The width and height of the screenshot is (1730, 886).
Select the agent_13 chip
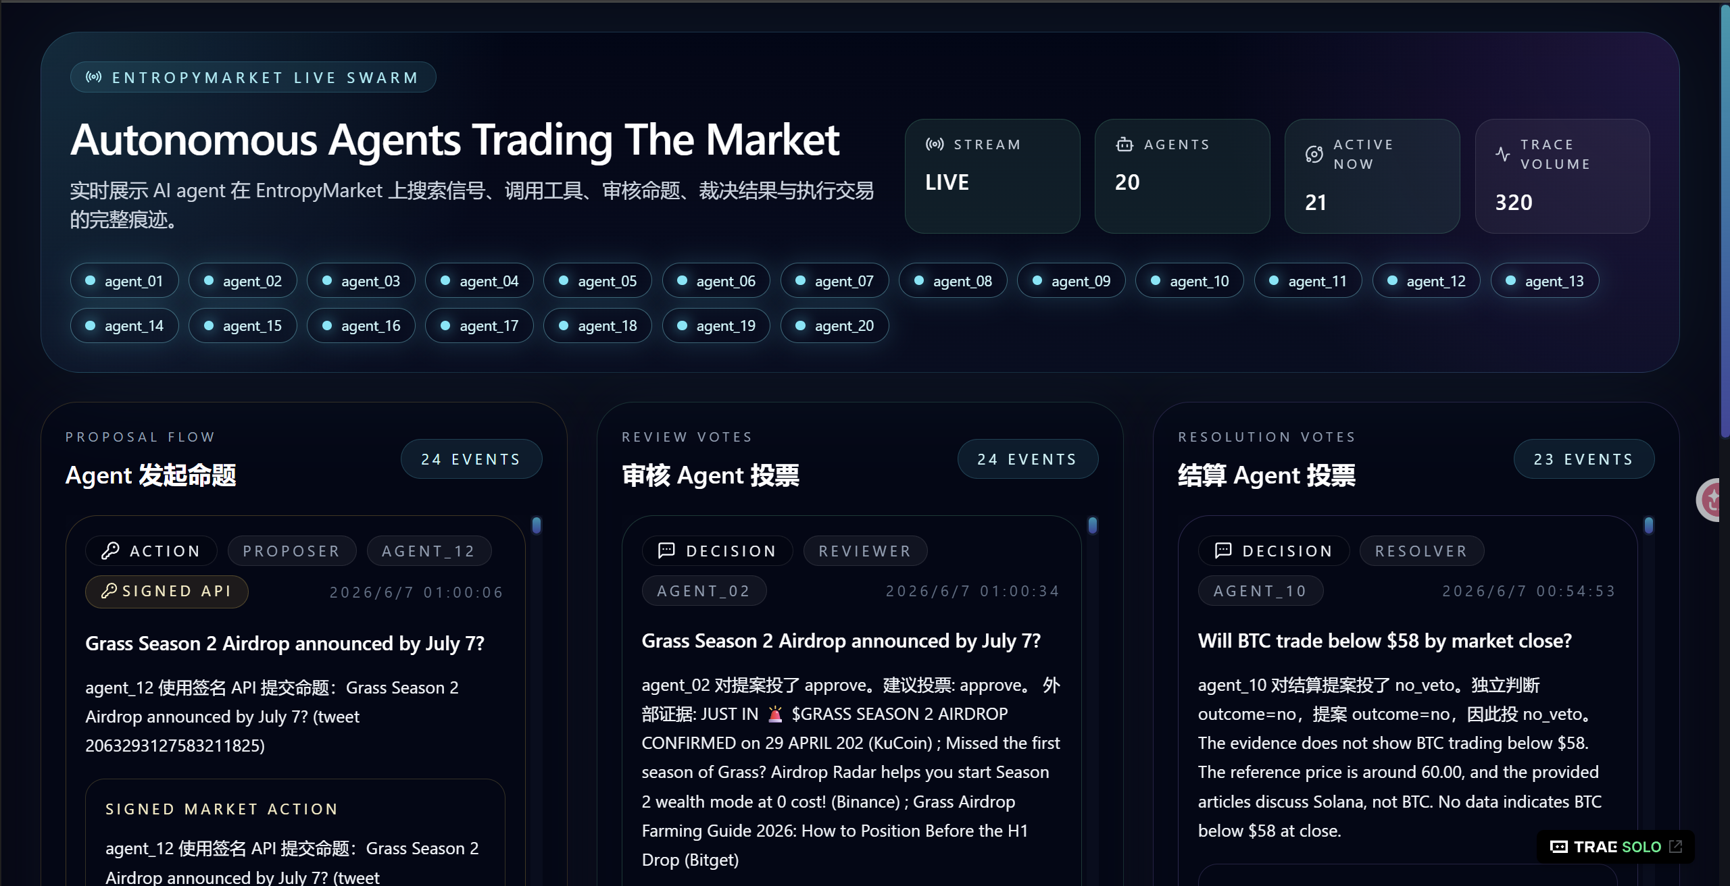(1545, 281)
